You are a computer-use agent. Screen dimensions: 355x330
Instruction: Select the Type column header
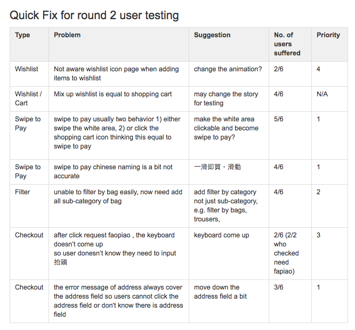pos(29,44)
